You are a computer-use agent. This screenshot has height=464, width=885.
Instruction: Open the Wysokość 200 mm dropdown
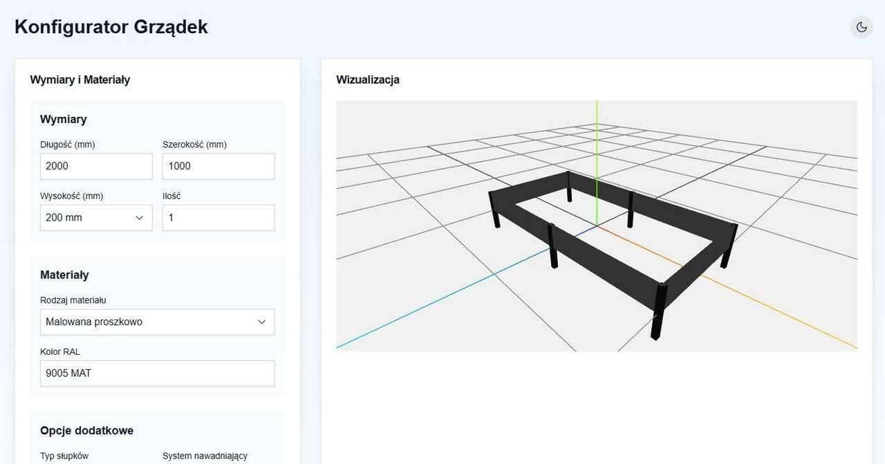[96, 217]
